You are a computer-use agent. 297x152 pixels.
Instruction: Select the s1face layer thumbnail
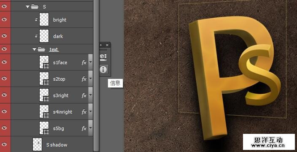[x=44, y=62]
